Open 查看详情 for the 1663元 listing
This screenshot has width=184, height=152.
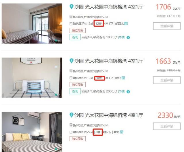pos(167,80)
